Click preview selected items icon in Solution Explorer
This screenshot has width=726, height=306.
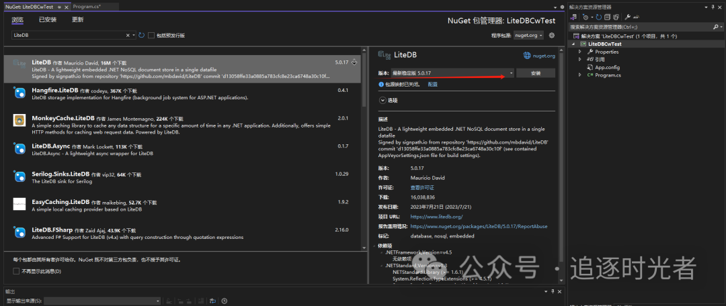[x=636, y=17]
